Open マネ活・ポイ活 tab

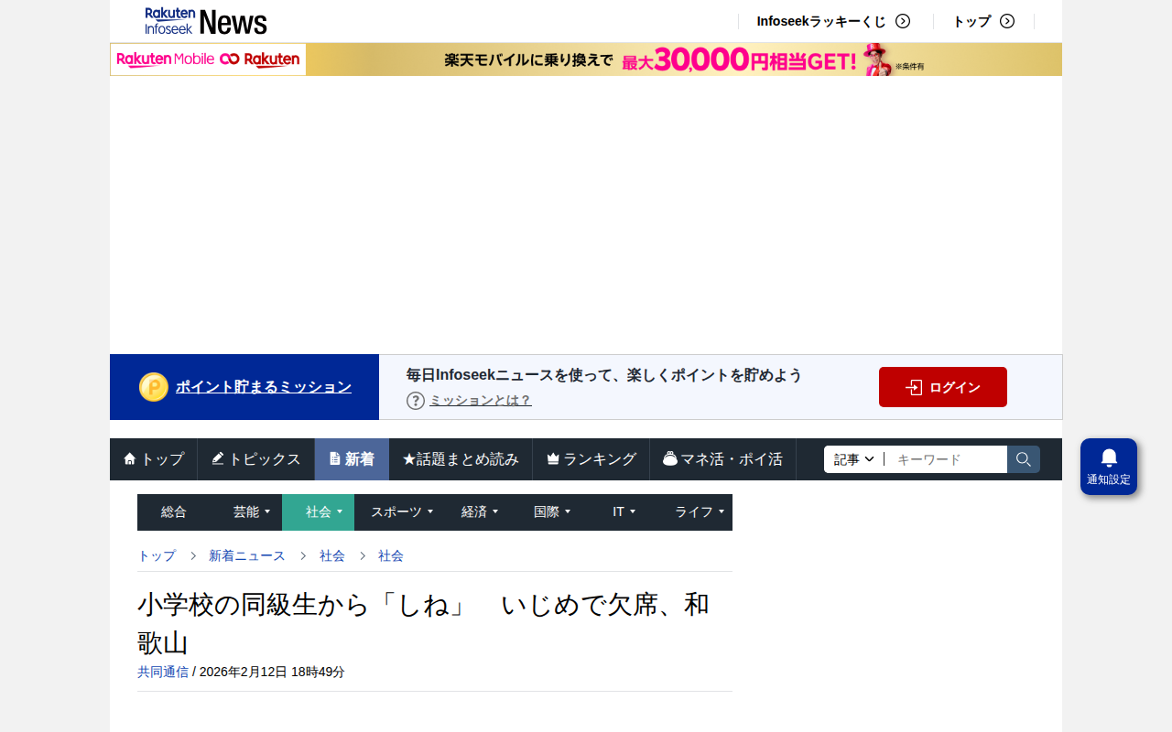(x=723, y=459)
